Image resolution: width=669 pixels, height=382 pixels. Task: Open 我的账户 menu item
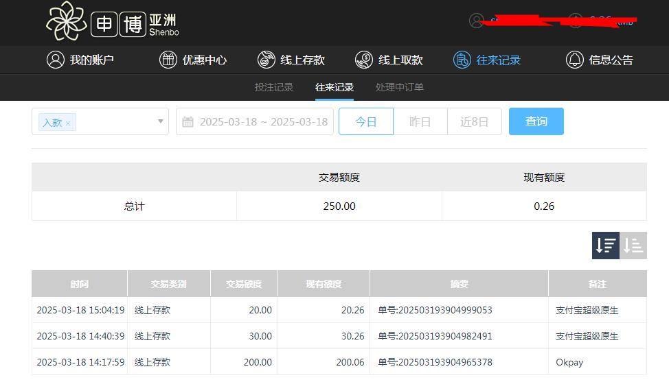(x=80, y=60)
